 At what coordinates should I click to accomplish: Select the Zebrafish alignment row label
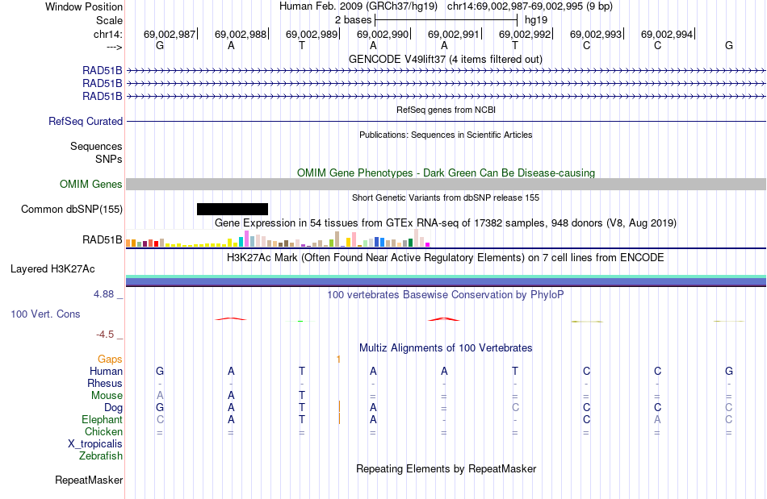coord(101,455)
